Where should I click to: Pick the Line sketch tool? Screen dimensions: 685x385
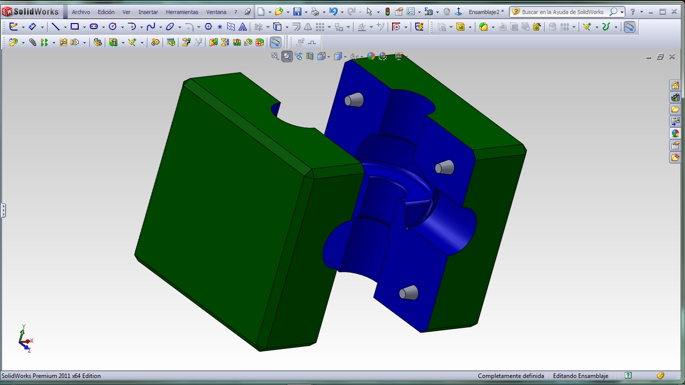point(55,27)
